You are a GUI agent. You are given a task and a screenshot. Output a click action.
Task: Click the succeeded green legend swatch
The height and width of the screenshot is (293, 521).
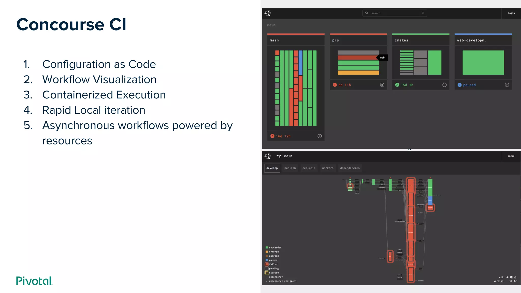point(267,247)
